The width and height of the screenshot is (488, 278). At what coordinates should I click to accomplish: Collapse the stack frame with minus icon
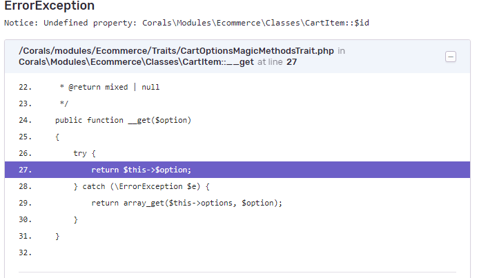[450, 57]
